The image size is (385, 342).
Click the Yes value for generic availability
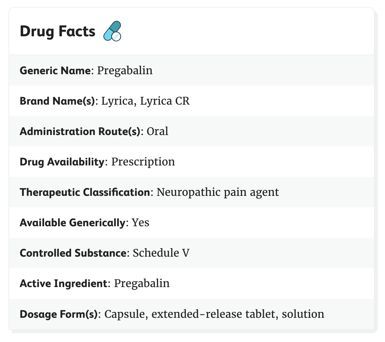pos(140,223)
